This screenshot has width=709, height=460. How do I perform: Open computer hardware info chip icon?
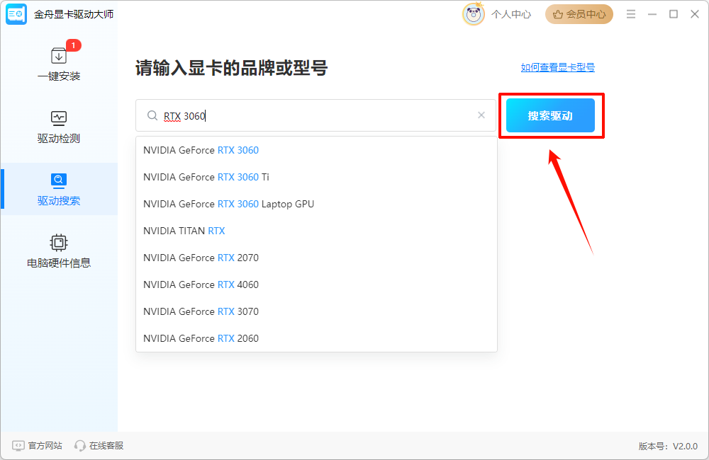[x=59, y=243]
